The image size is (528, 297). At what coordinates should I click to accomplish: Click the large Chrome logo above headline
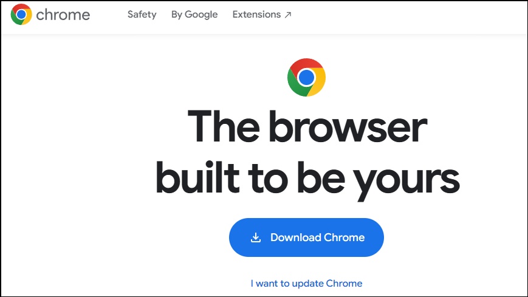tap(306, 78)
